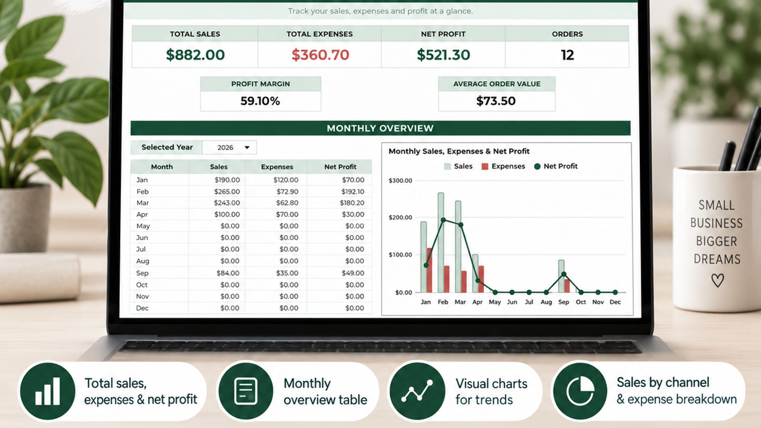Click the Net Profit legend dot
Viewport: 761px width, 428px height.
tap(537, 166)
